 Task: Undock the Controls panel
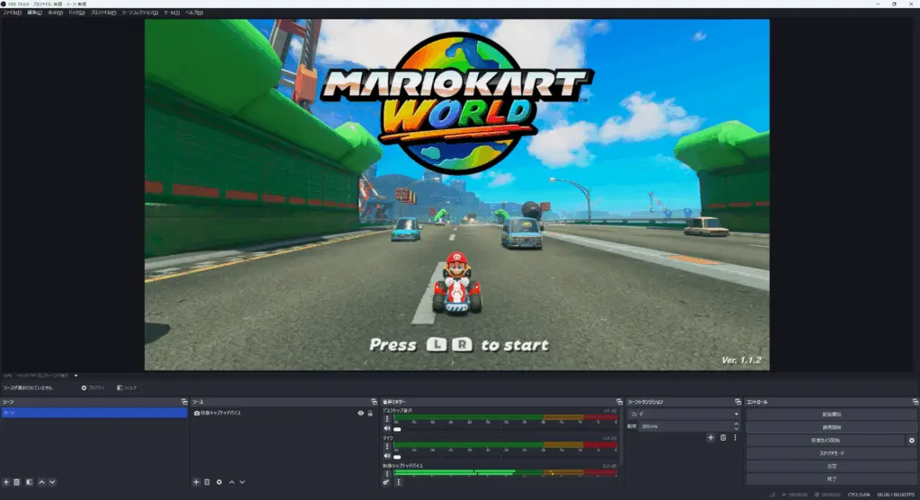916,401
